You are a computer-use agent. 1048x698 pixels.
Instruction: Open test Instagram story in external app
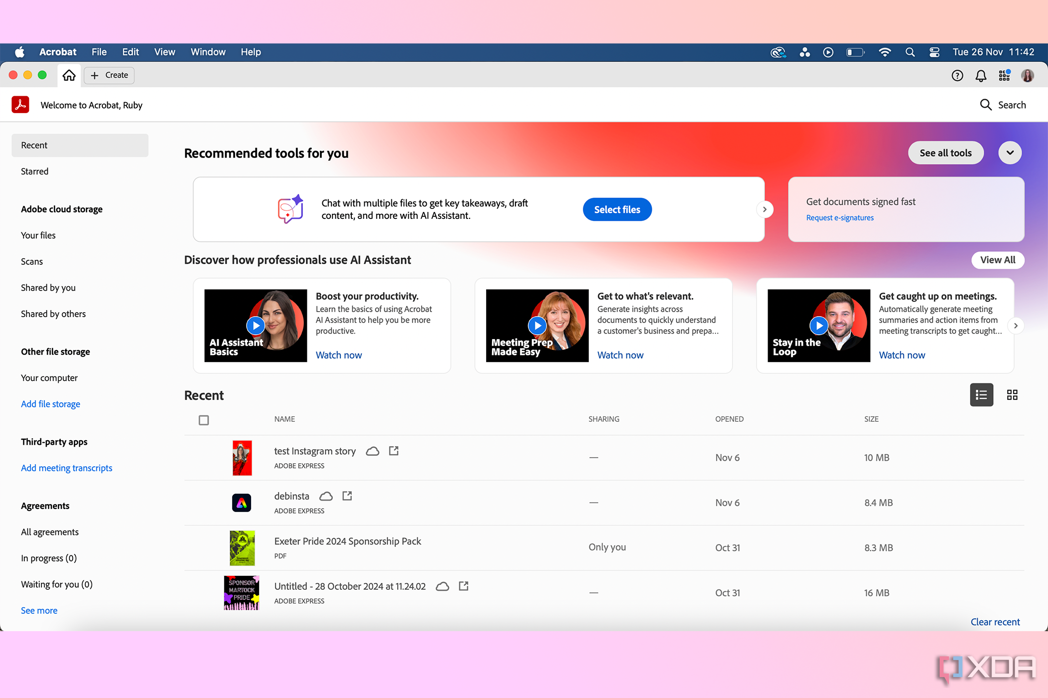[x=394, y=451]
